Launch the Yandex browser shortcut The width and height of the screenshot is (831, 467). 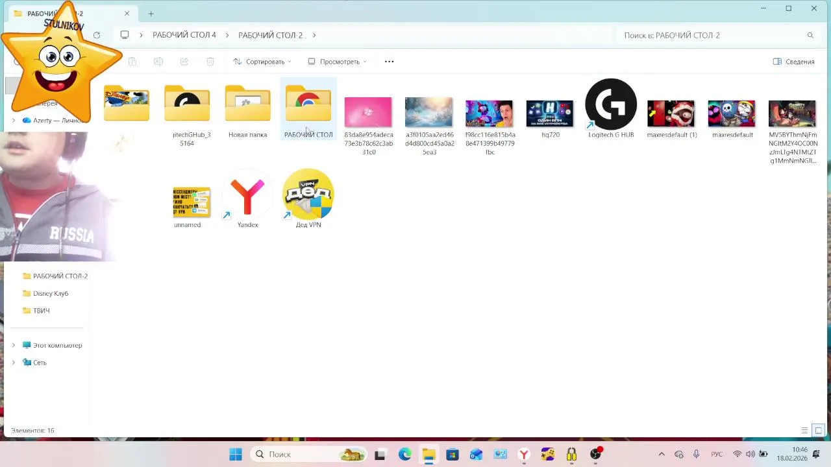click(247, 195)
